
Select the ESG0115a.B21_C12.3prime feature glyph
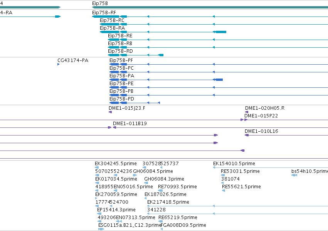pos(101,229)
